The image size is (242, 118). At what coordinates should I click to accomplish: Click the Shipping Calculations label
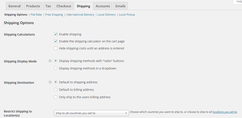coord(19,34)
